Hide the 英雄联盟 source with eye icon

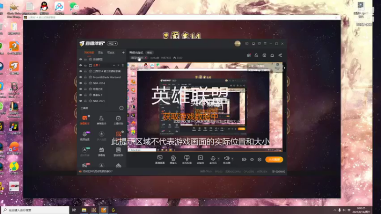(x=80, y=59)
